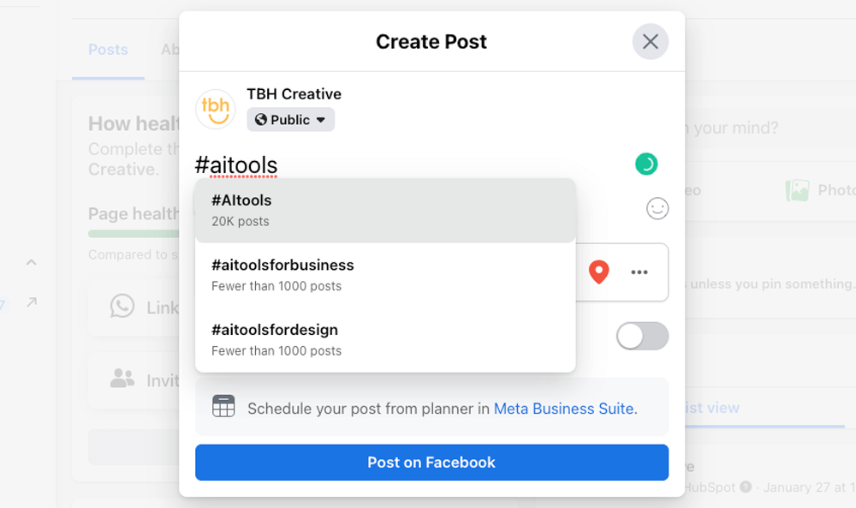Open more attachment options via ellipsis icon
This screenshot has height=508, width=856.
pos(639,272)
